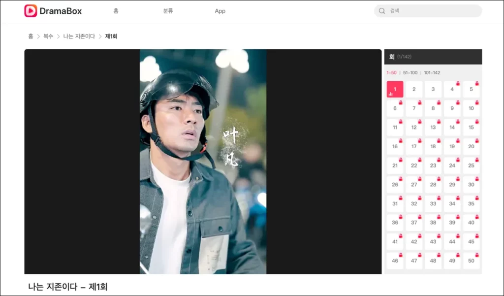Open locked episode 34

tap(452, 204)
